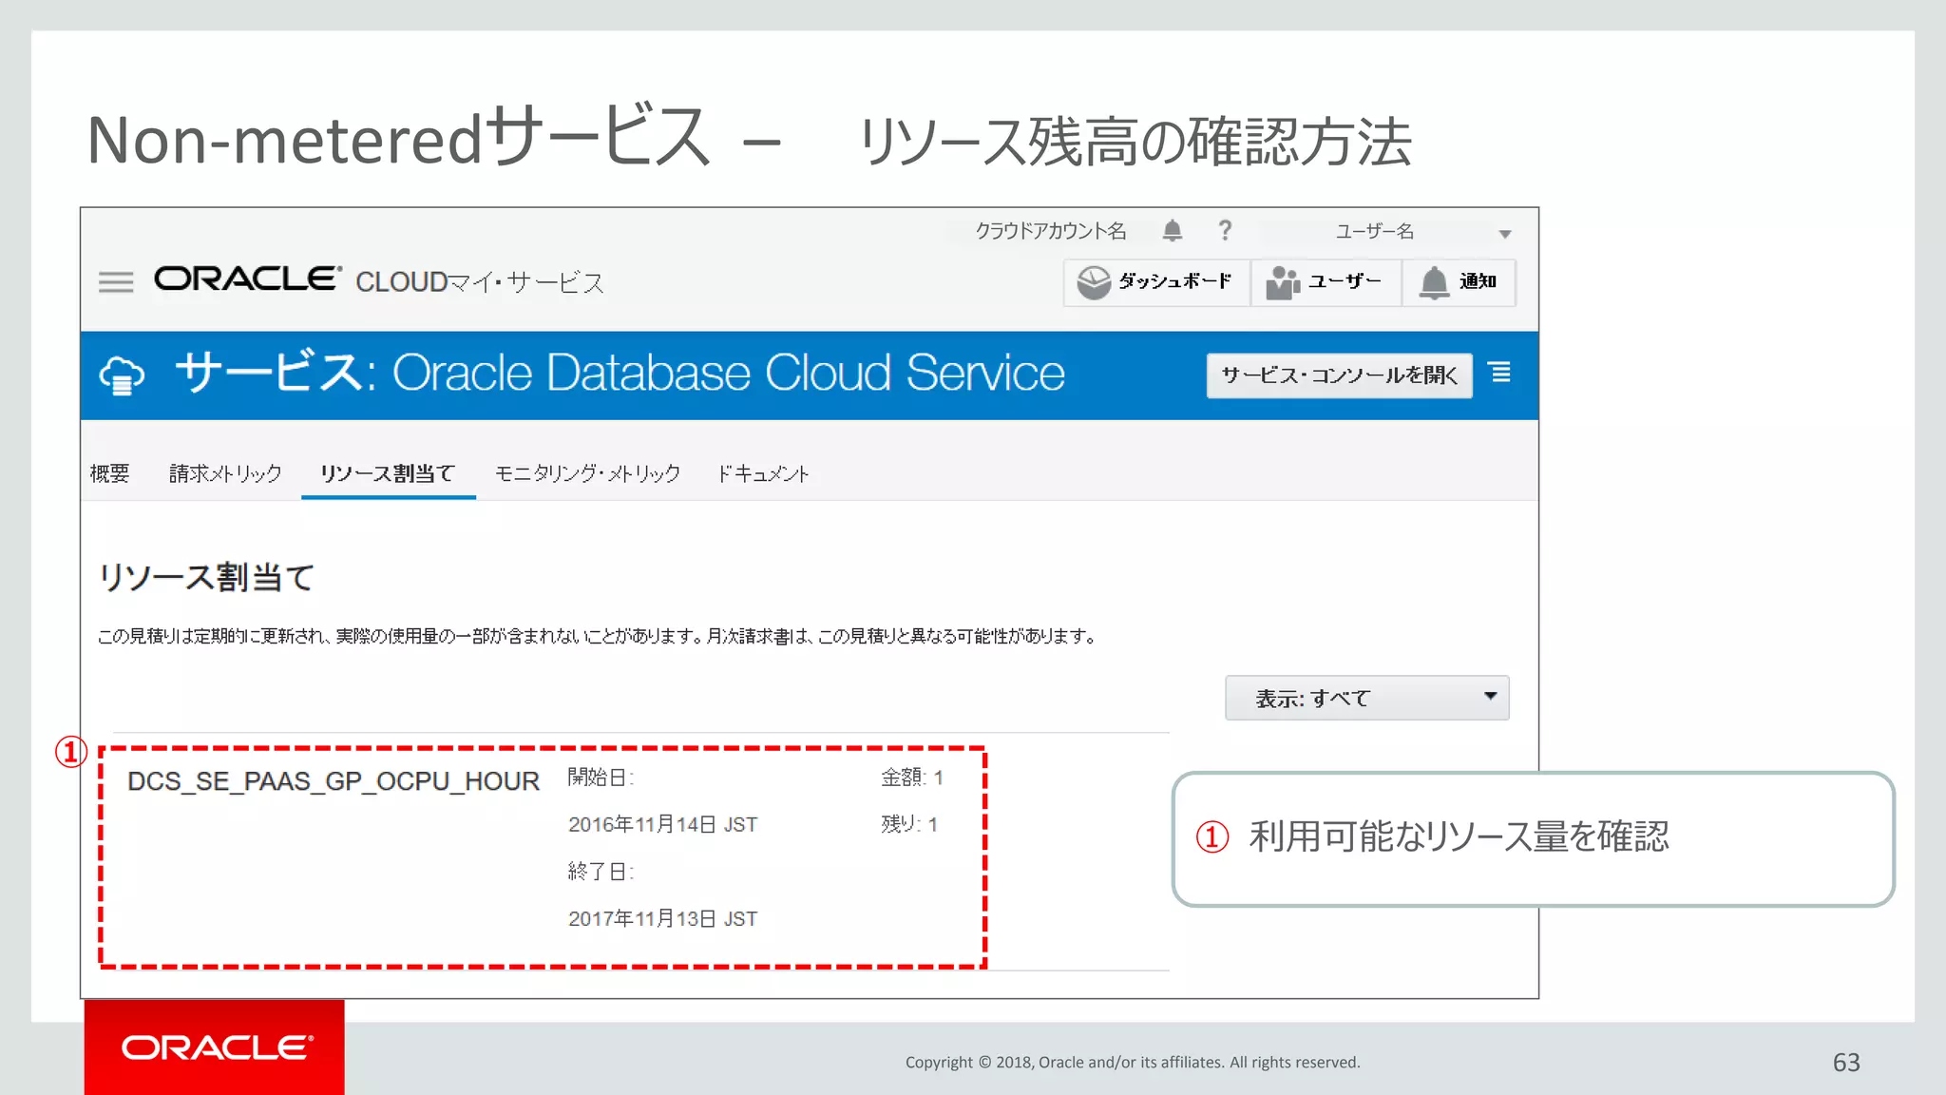Click クラウドアカウント名 text in top bar
The image size is (1946, 1095).
pos(1050,231)
